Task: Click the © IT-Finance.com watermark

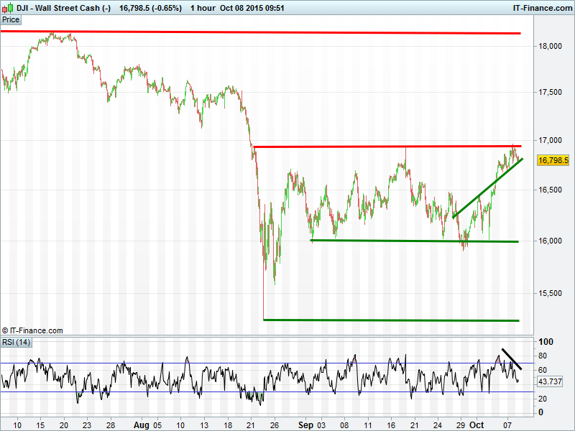Action: 32,330
